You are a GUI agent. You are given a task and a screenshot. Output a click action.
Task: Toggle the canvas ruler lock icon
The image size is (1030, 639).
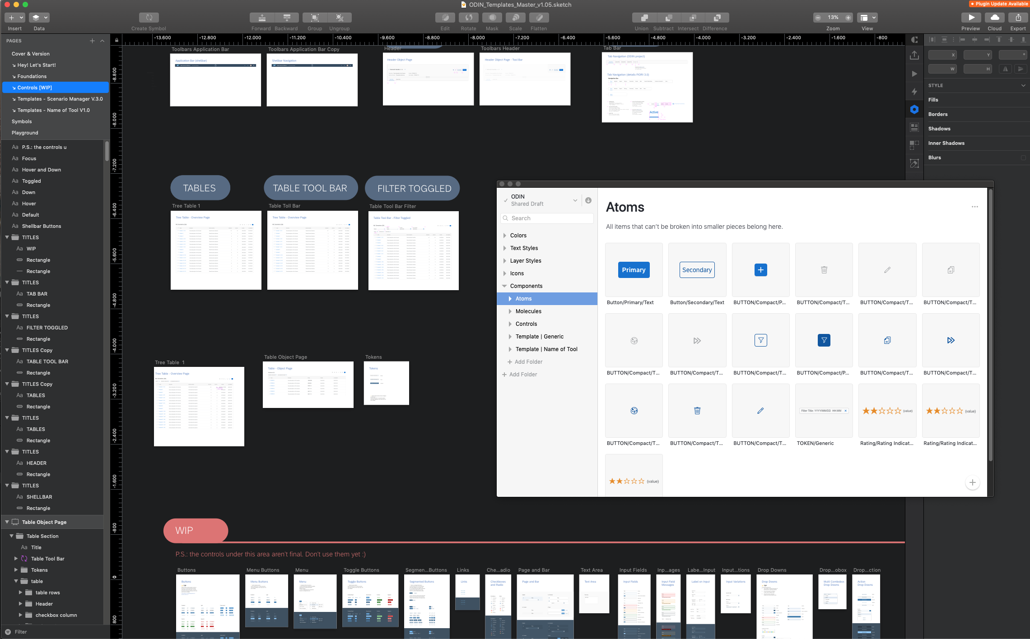[117, 40]
